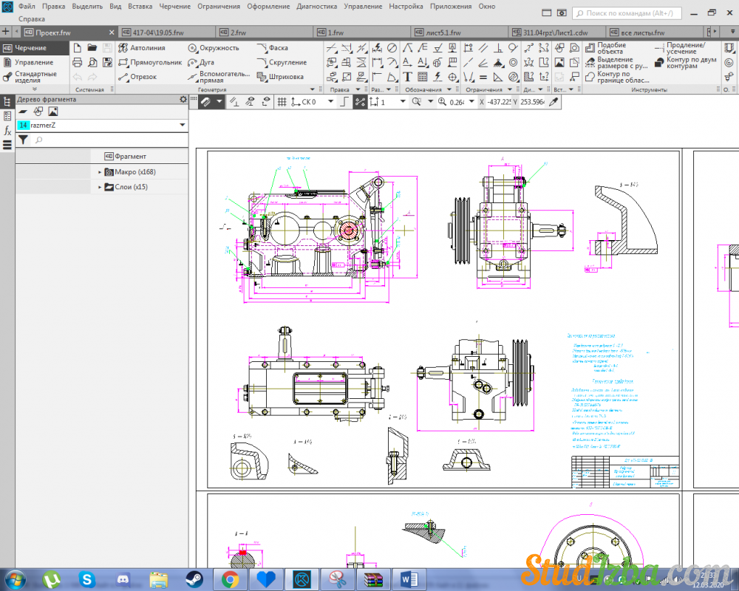Click the Стандартные изделия button
The width and height of the screenshot is (739, 591).
(x=34, y=77)
